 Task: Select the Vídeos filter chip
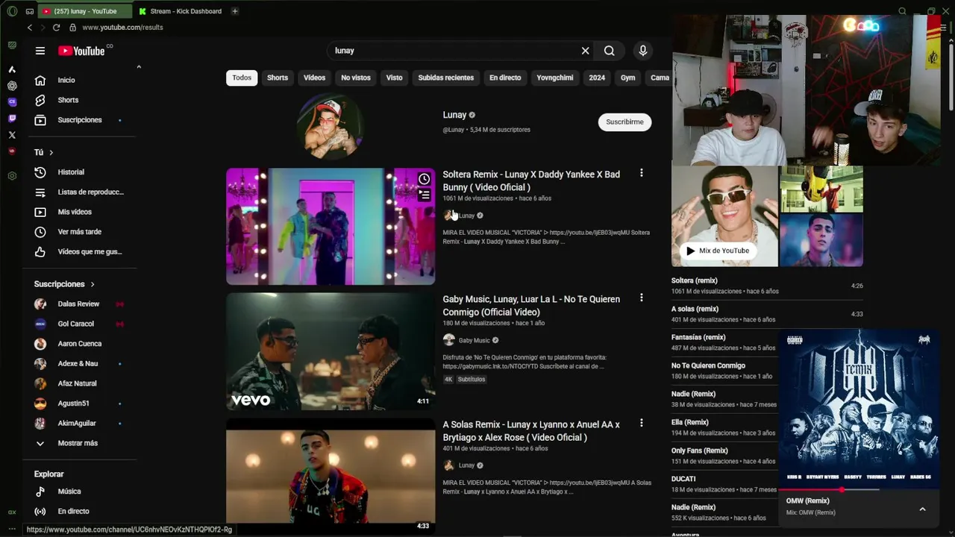click(x=314, y=78)
